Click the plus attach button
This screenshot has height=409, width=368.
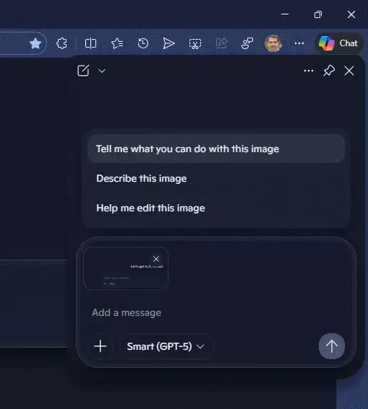pyautogui.click(x=100, y=346)
